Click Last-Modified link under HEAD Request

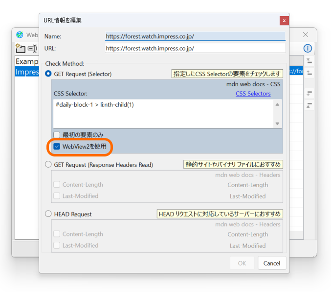tap(248, 246)
